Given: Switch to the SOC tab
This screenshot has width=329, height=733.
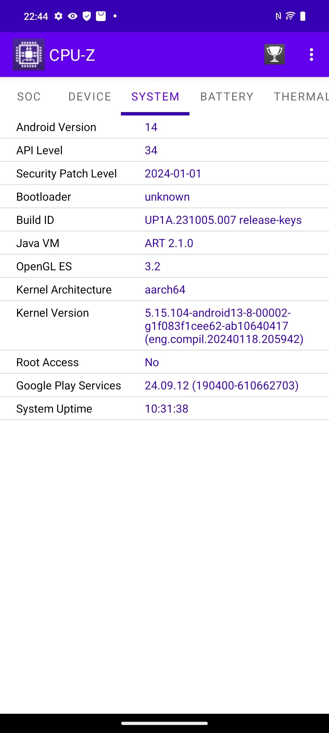Looking at the screenshot, I should click(x=29, y=97).
